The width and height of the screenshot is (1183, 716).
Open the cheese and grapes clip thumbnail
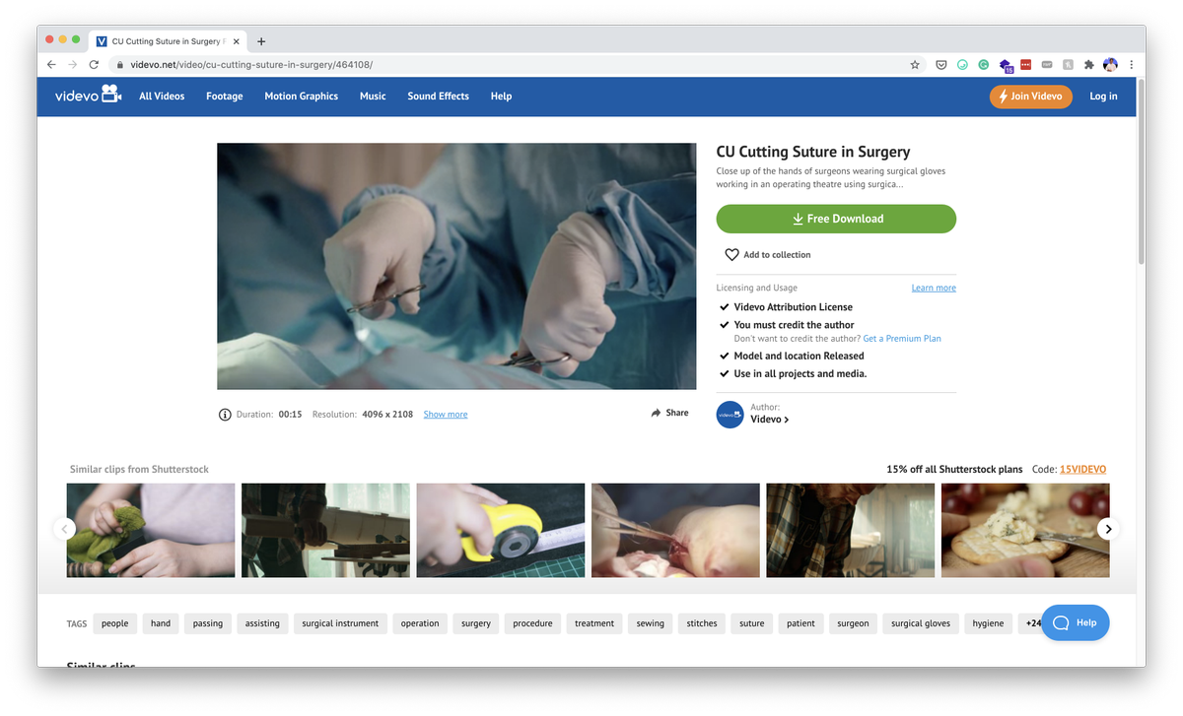click(x=1025, y=530)
